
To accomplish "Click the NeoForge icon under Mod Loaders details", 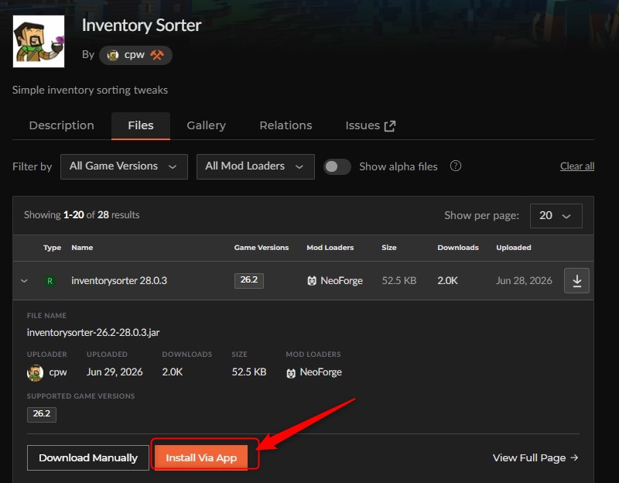I will click(x=291, y=373).
